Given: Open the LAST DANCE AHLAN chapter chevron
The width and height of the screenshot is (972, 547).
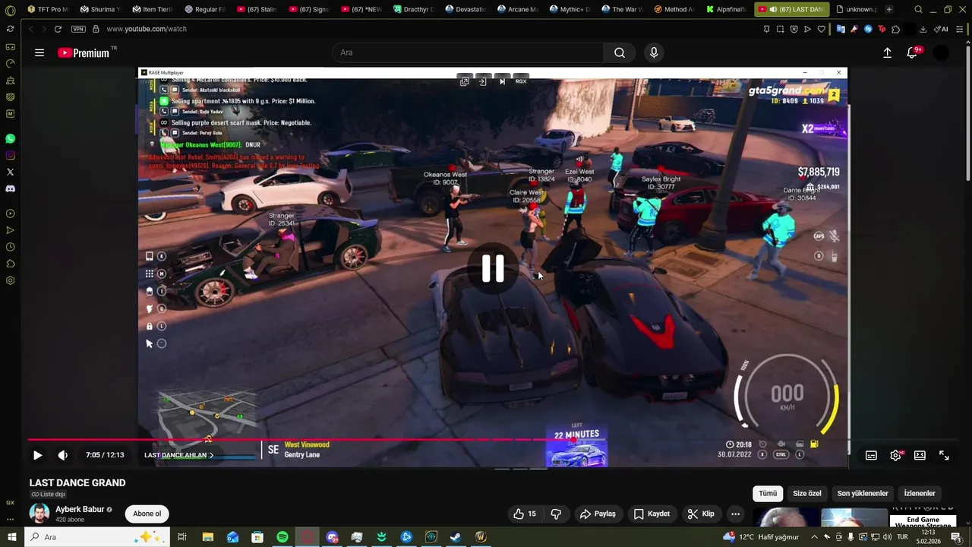Looking at the screenshot, I should click(211, 455).
